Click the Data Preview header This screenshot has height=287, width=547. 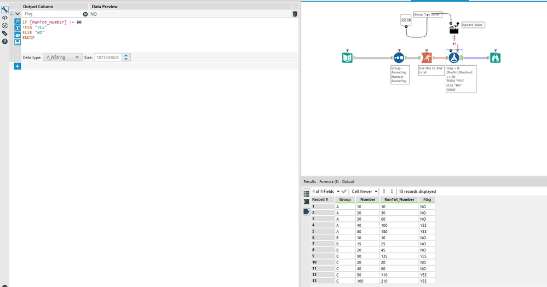pyautogui.click(x=105, y=6)
